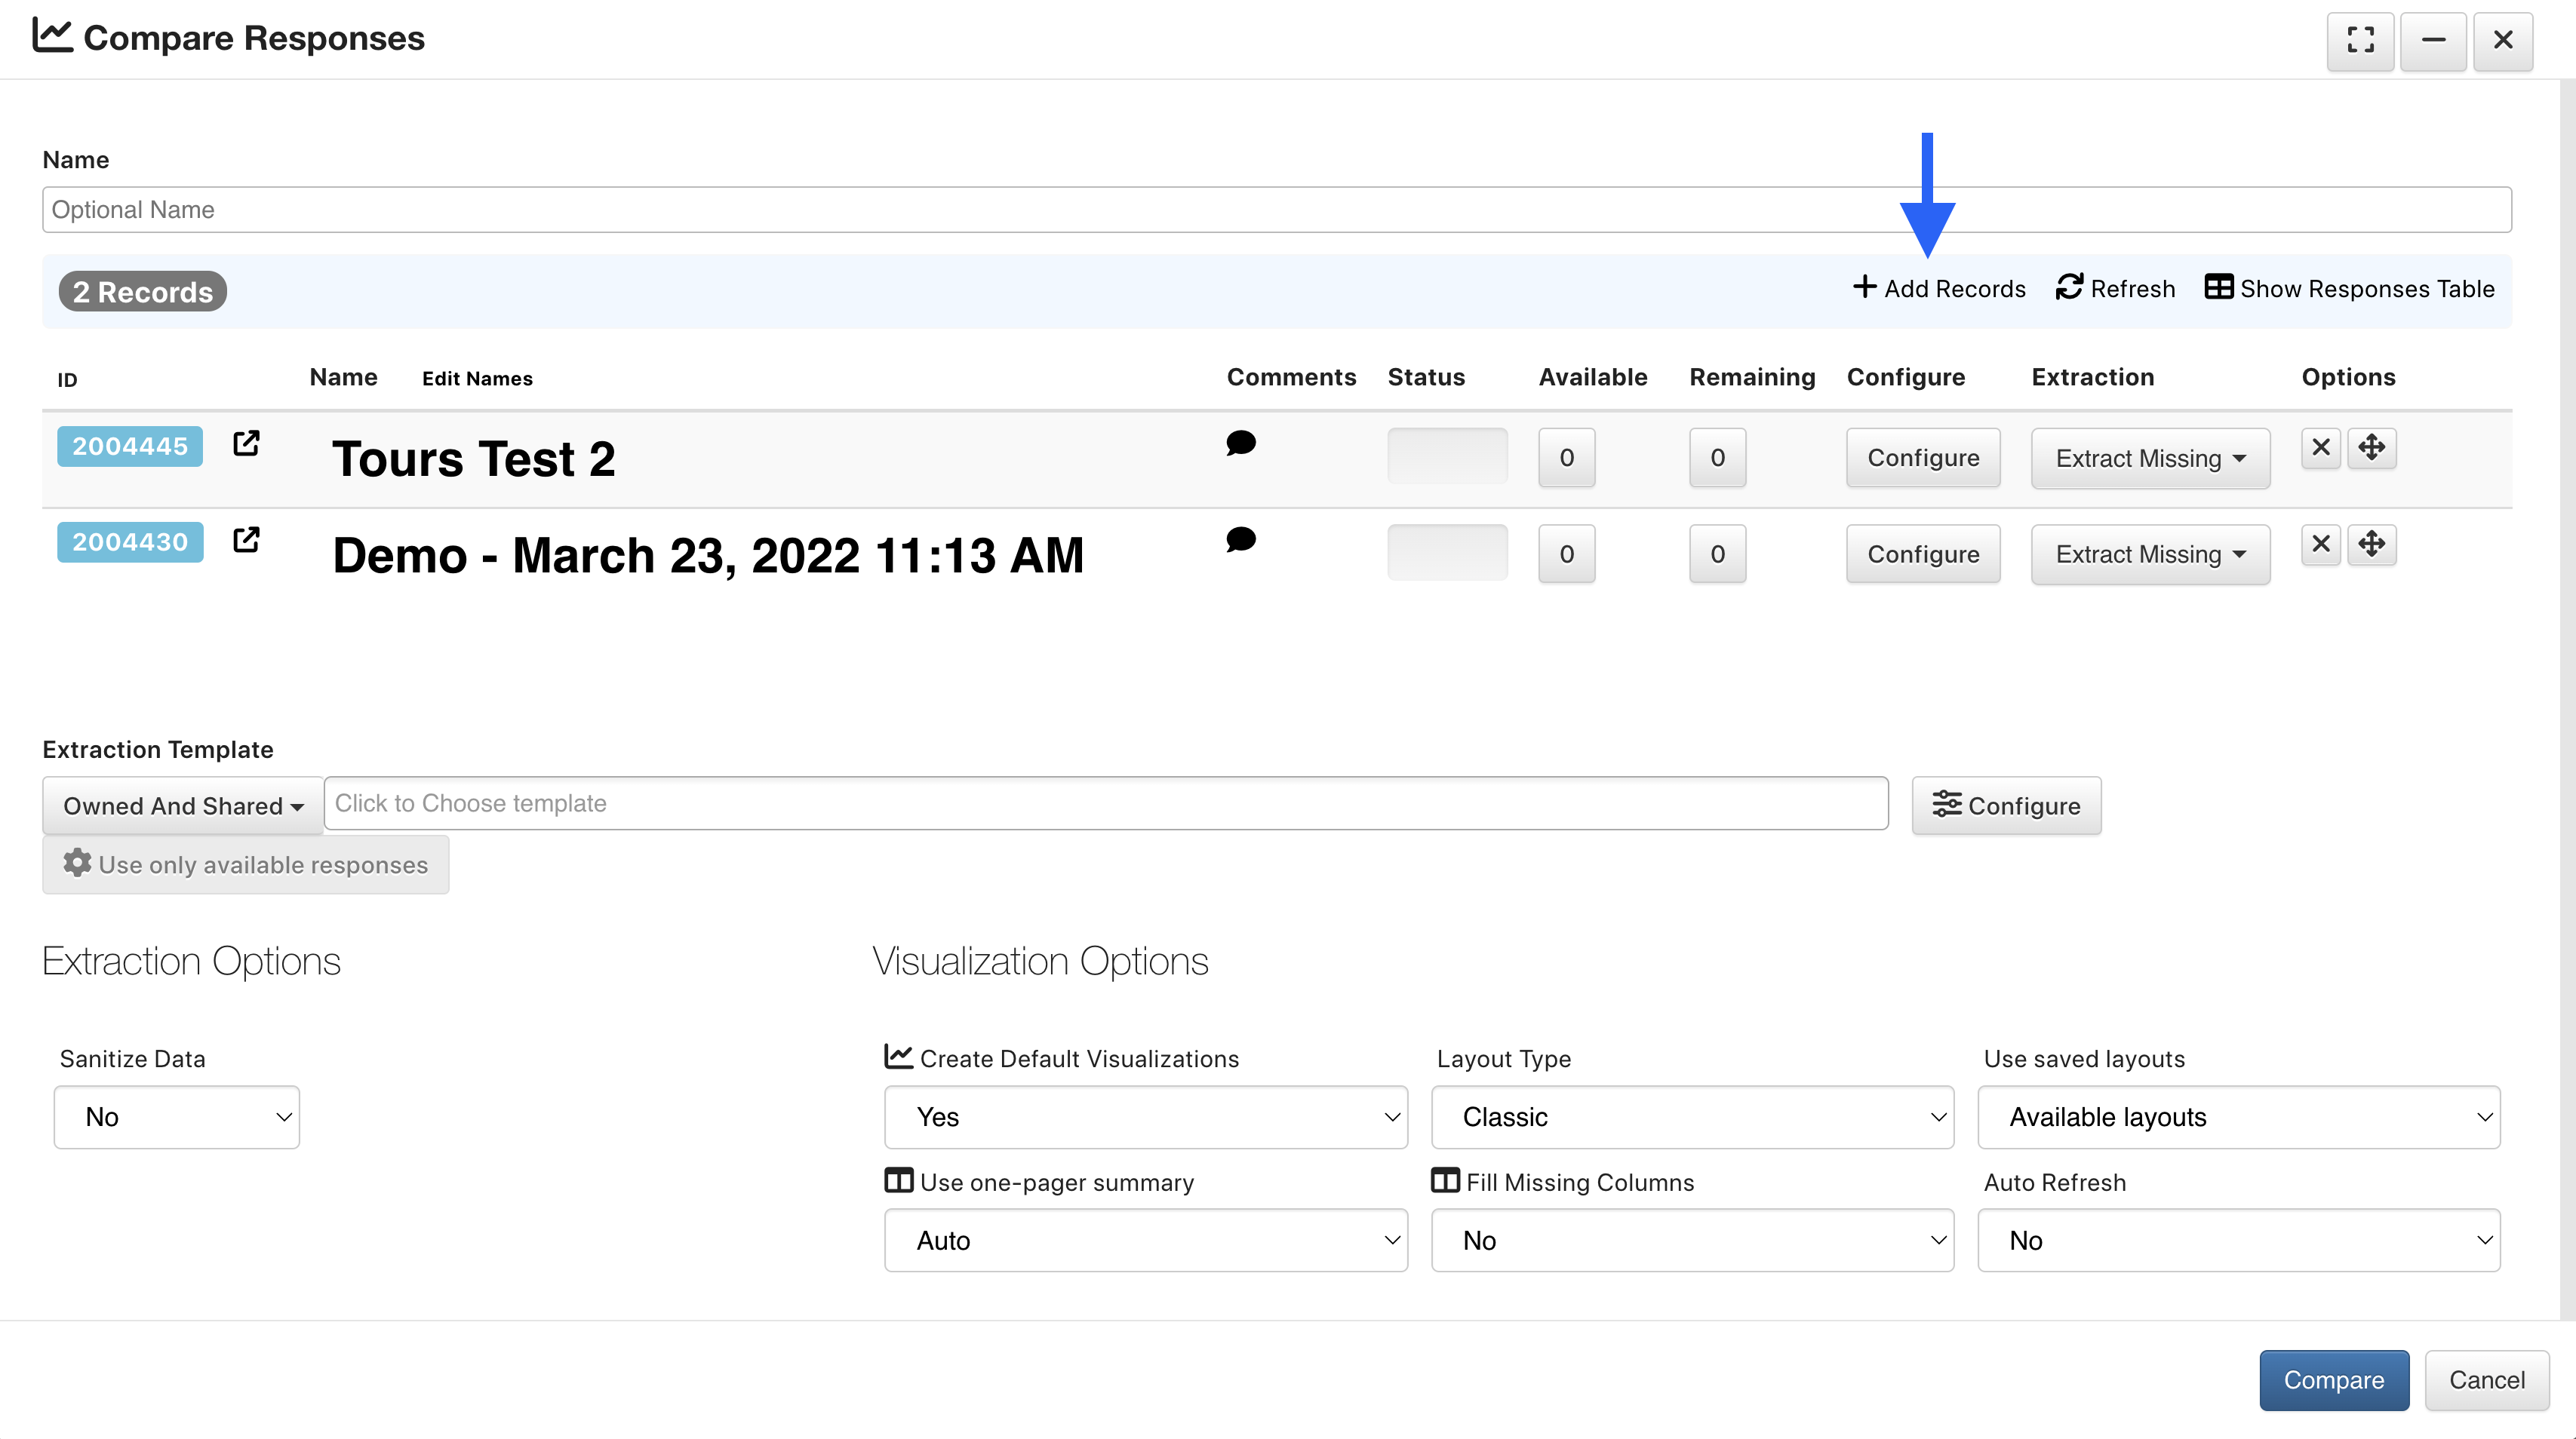Viewport: 2576px width, 1439px height.
Task: Click Remaining count for Tours Test 2
Action: point(1718,458)
